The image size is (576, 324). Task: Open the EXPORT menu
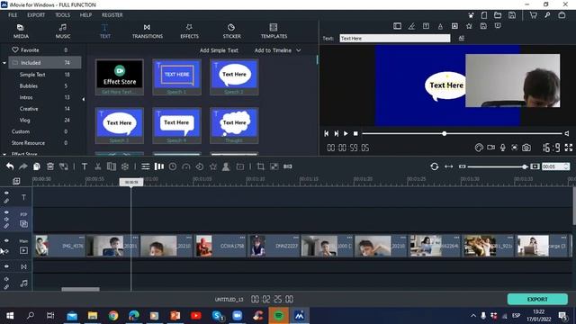[36, 15]
